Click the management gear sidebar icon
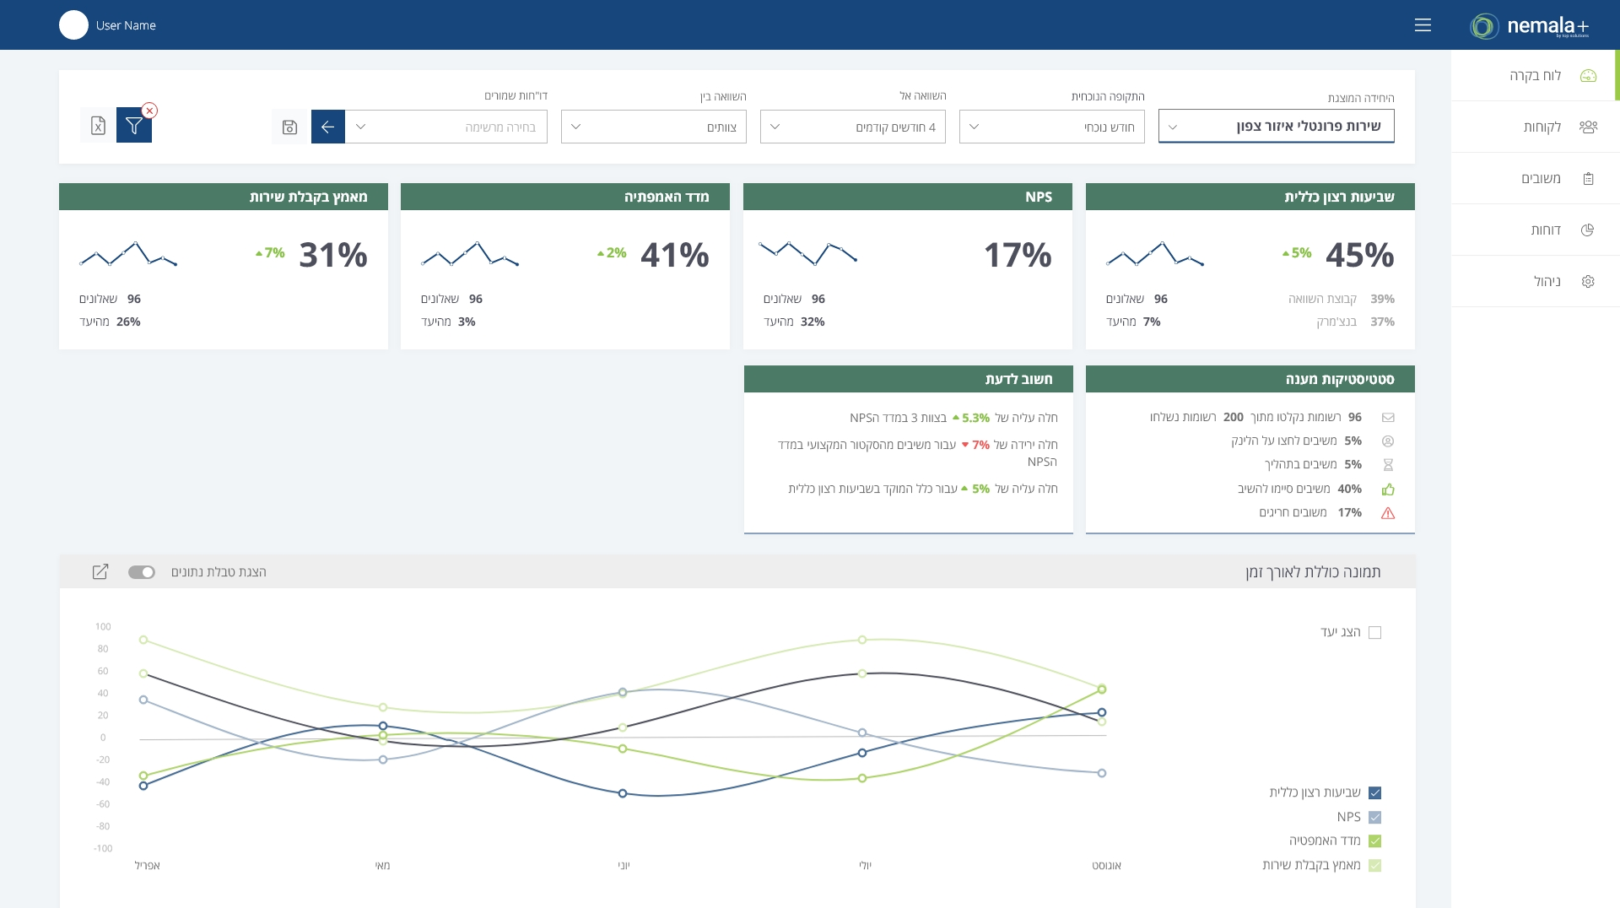1620x908 pixels. pos(1588,282)
